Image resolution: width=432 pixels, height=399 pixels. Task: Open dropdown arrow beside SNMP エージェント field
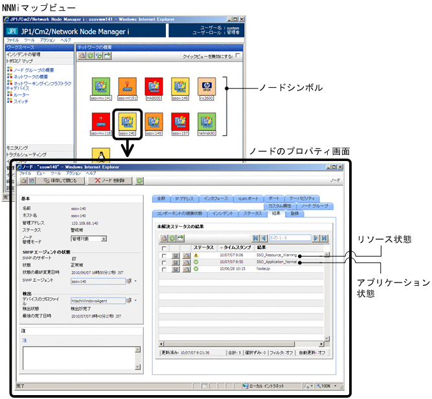pyautogui.click(x=135, y=281)
